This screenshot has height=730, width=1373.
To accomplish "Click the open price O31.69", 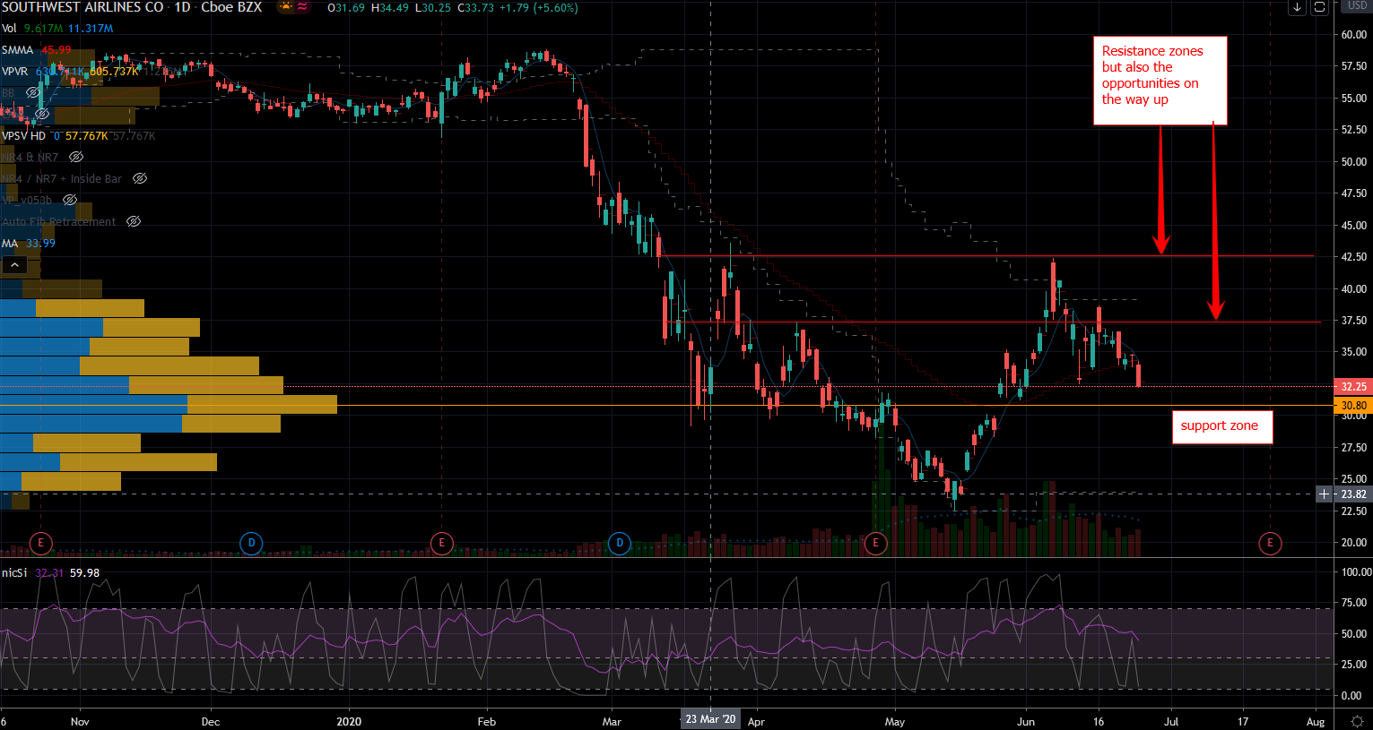I will pyautogui.click(x=346, y=8).
